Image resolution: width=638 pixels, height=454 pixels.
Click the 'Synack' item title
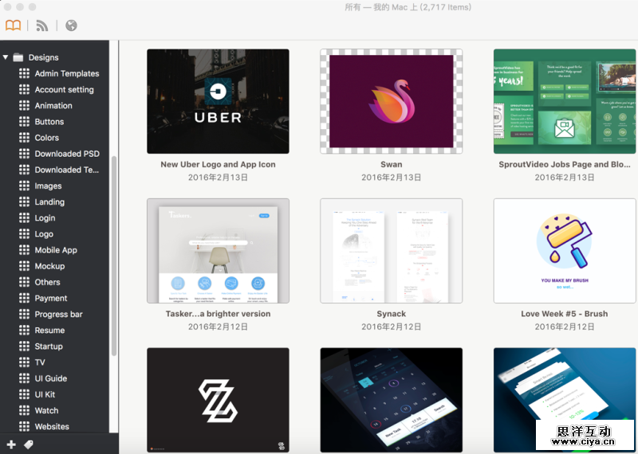click(x=391, y=314)
